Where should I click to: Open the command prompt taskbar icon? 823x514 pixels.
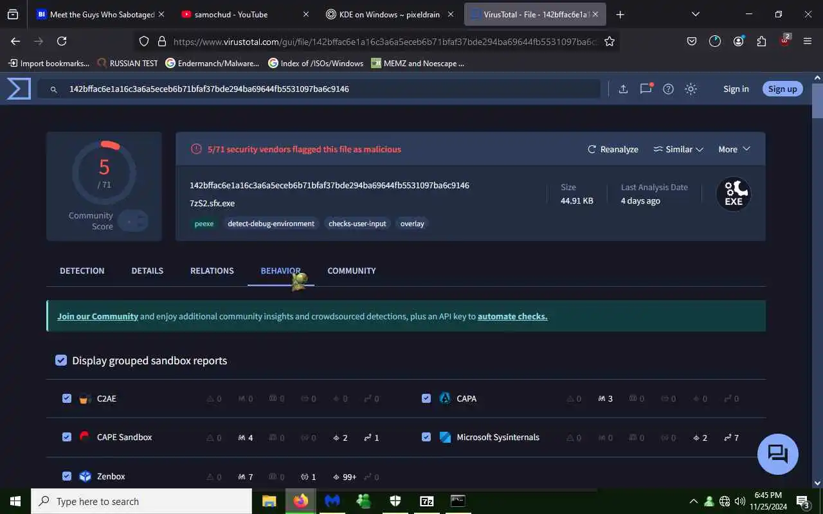[458, 501]
